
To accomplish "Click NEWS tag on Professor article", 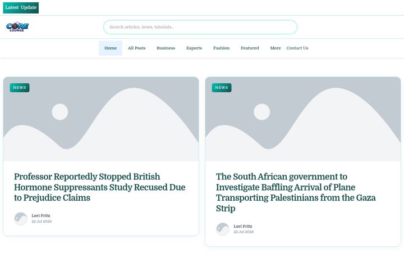I will click(x=20, y=88).
